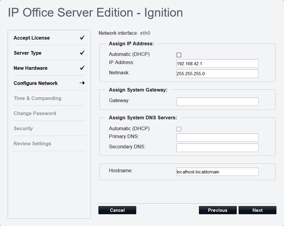Image resolution: width=284 pixels, height=226 pixels.
Task: Cancel the ignition wizard
Action: pyautogui.click(x=117, y=210)
